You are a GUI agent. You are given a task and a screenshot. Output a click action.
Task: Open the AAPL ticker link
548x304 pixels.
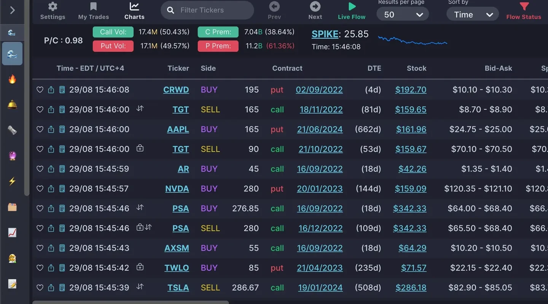click(x=178, y=129)
